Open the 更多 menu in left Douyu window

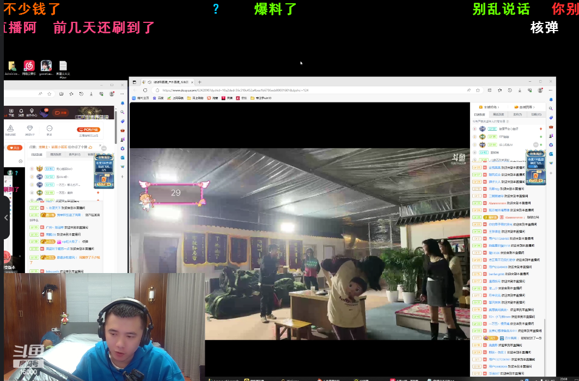[50, 130]
